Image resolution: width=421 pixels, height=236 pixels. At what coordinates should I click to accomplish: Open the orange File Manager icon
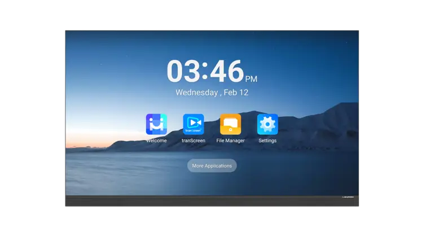[230, 124]
